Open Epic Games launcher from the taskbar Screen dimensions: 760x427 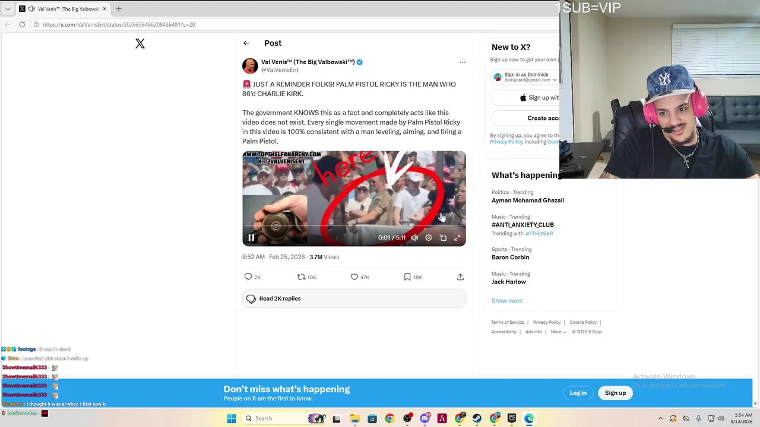pos(512,419)
